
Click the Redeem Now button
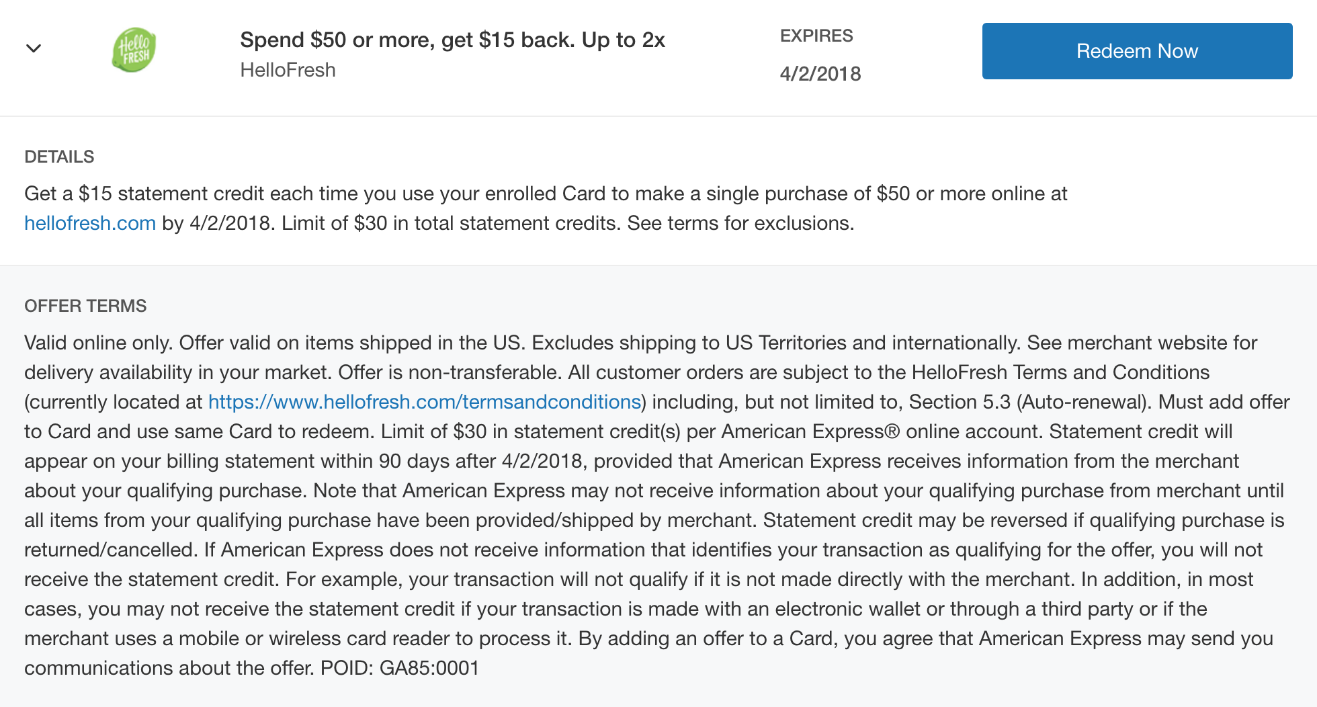point(1137,51)
